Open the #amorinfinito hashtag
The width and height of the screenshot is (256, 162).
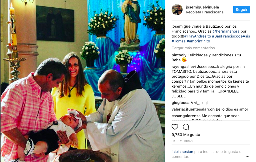pyautogui.click(x=198, y=41)
